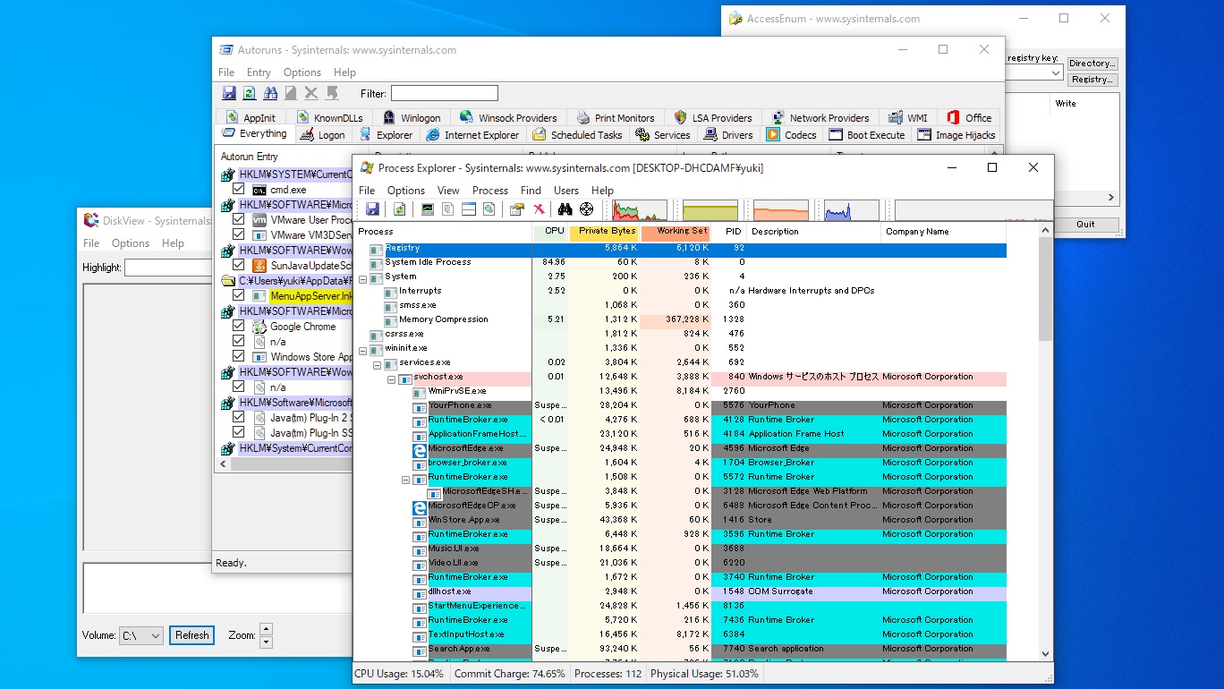This screenshot has height=689, width=1224.
Task: Click Save icon in Autoruns toolbar
Action: (x=229, y=93)
